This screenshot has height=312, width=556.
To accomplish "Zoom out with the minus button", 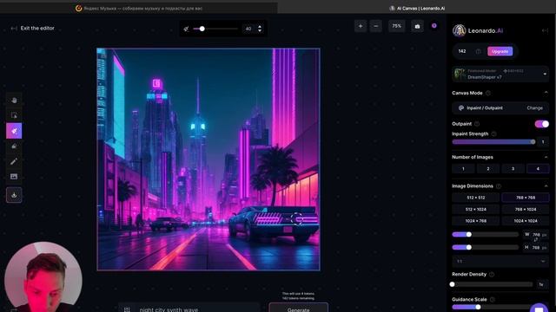I will click(376, 26).
